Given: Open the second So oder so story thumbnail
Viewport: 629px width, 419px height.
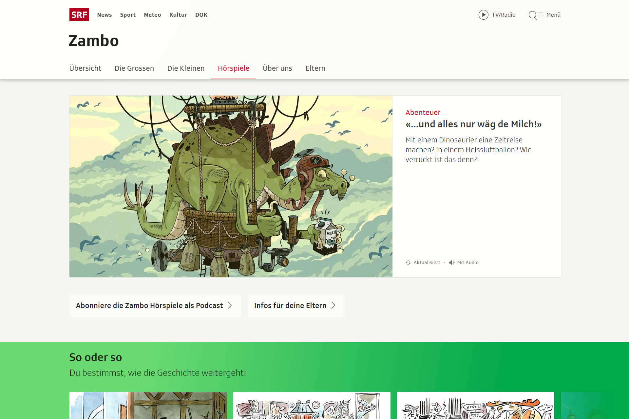Looking at the screenshot, I should pyautogui.click(x=312, y=406).
